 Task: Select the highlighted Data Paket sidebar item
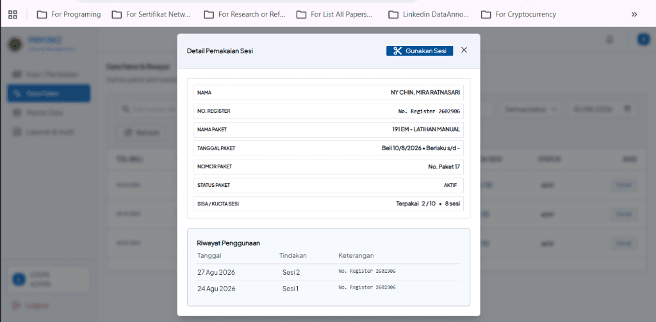(49, 93)
